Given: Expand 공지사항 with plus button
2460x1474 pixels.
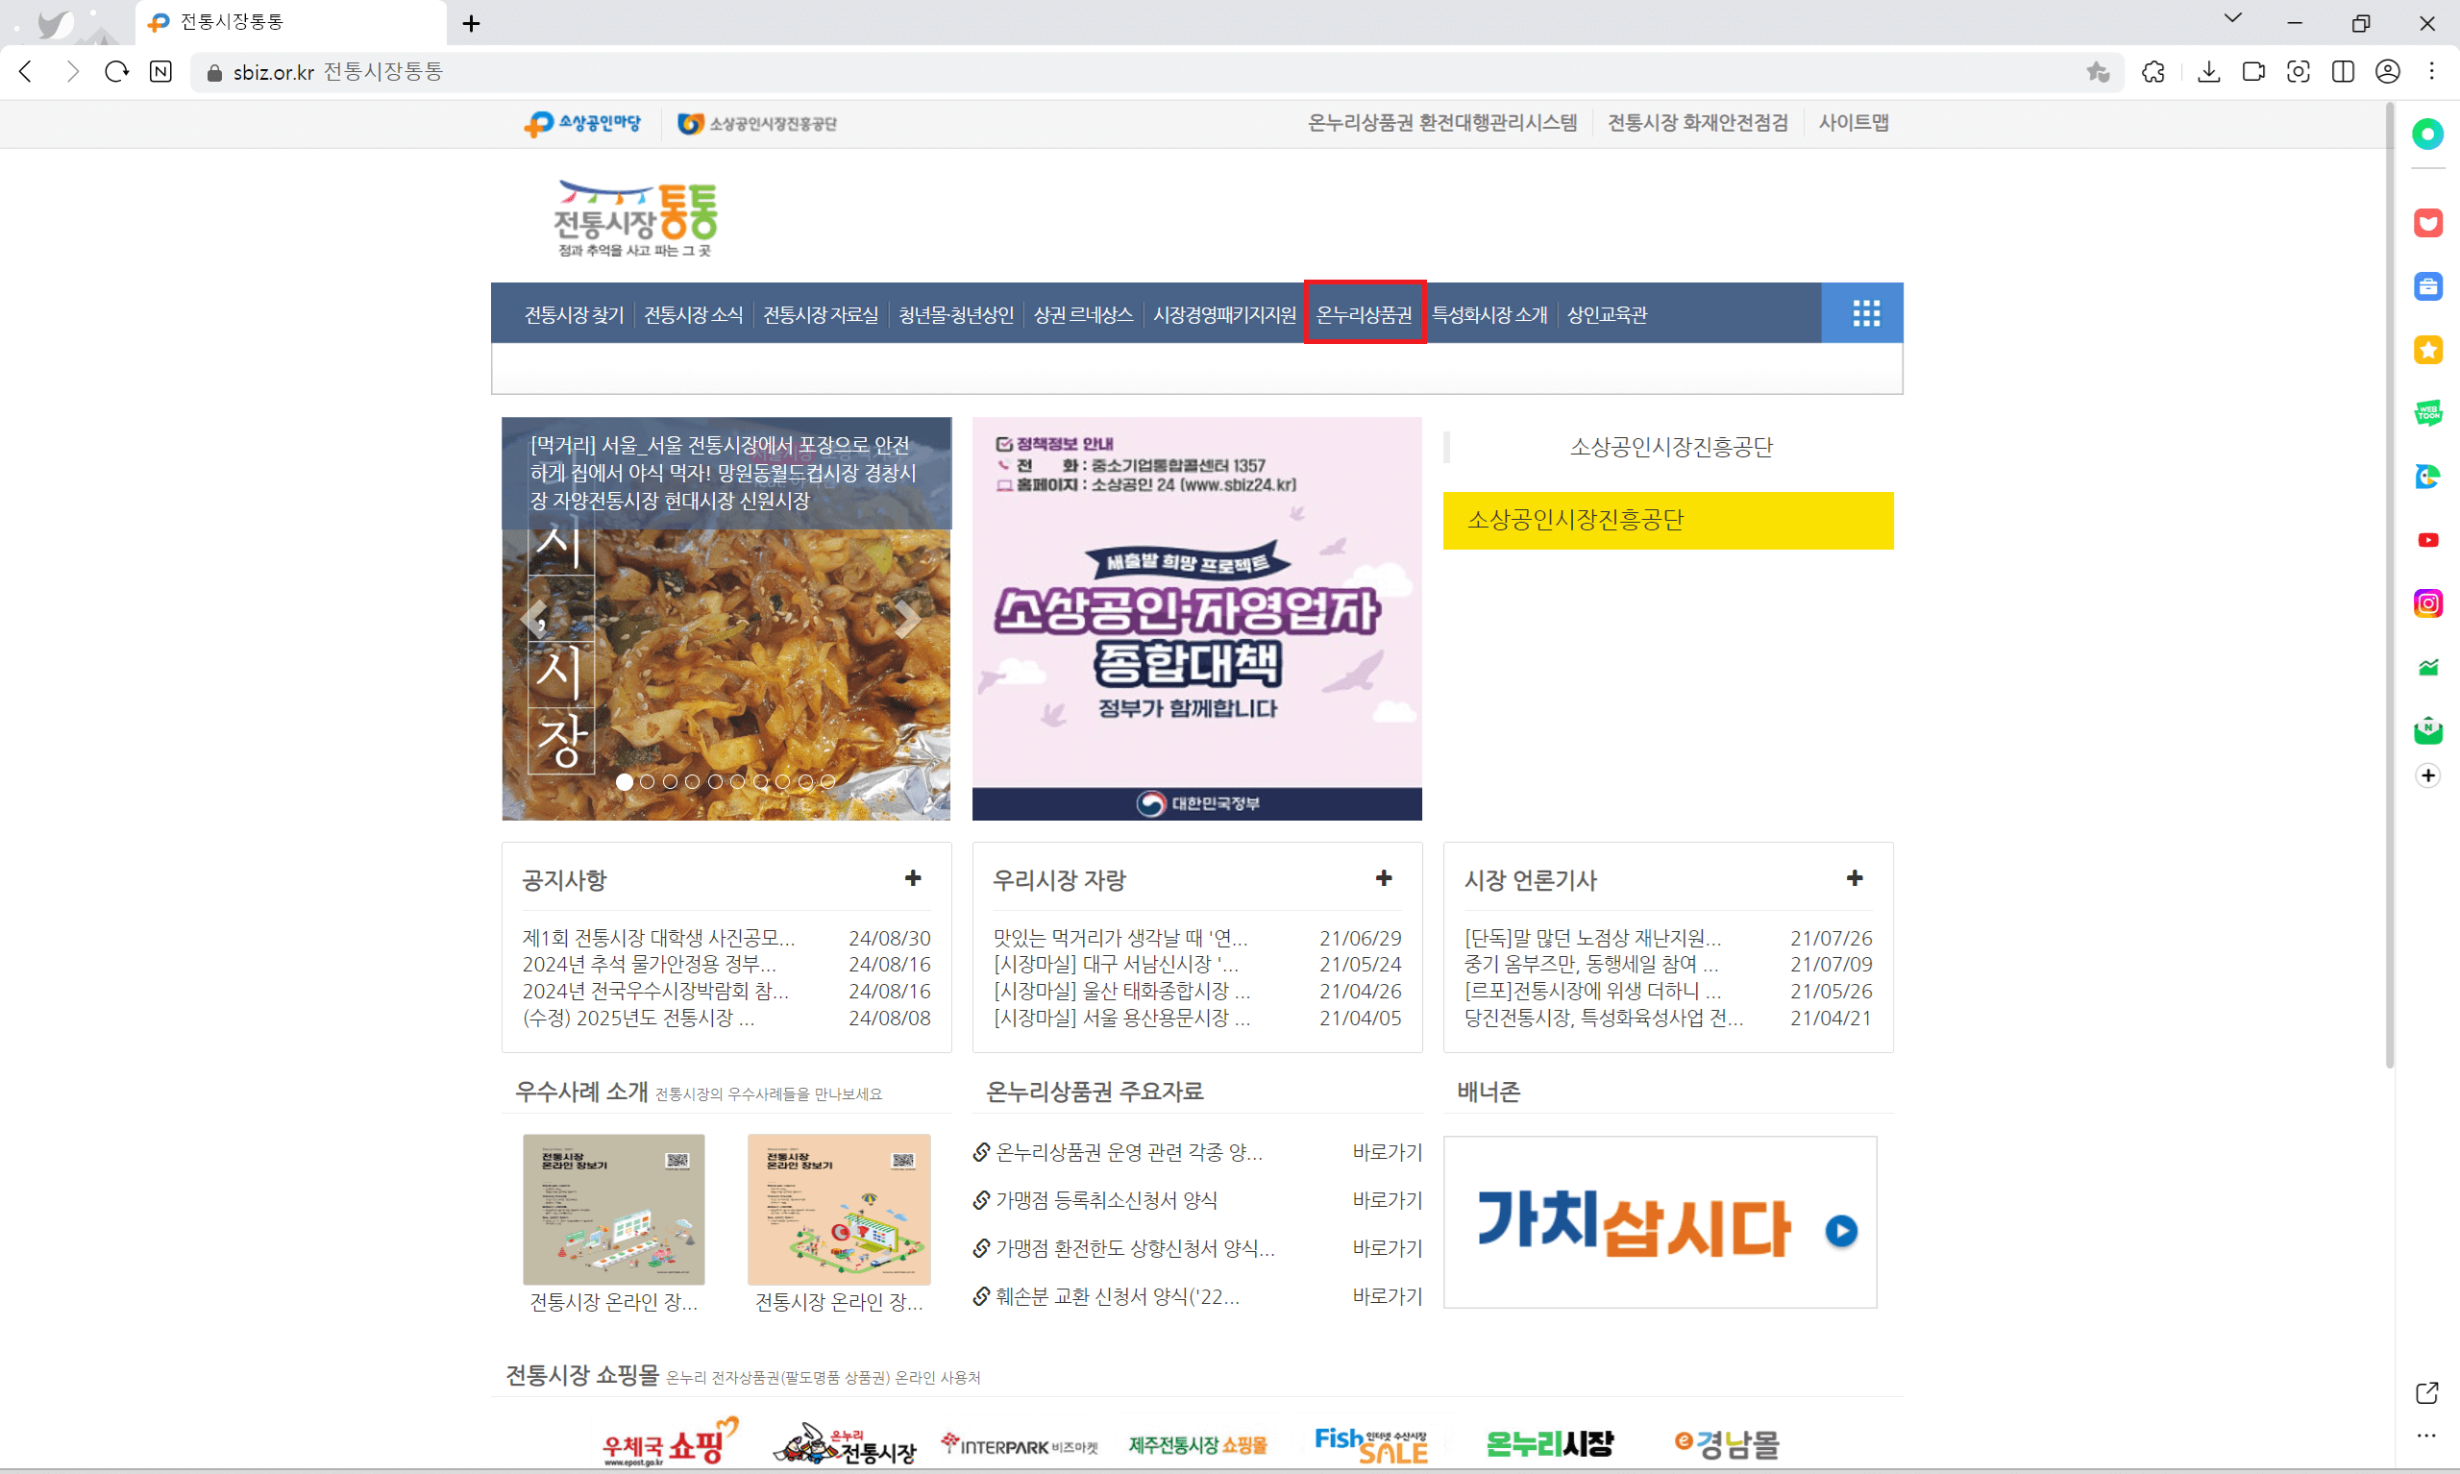Looking at the screenshot, I should pyautogui.click(x=913, y=878).
